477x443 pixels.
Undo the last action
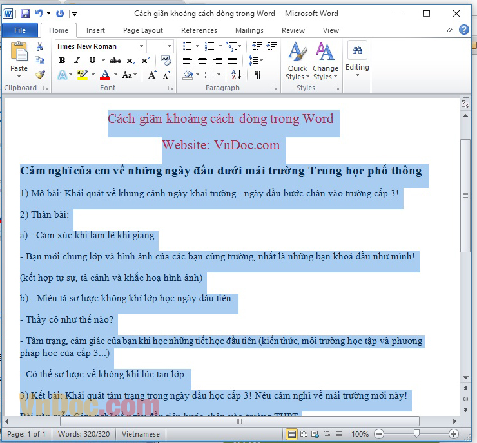tap(39, 14)
